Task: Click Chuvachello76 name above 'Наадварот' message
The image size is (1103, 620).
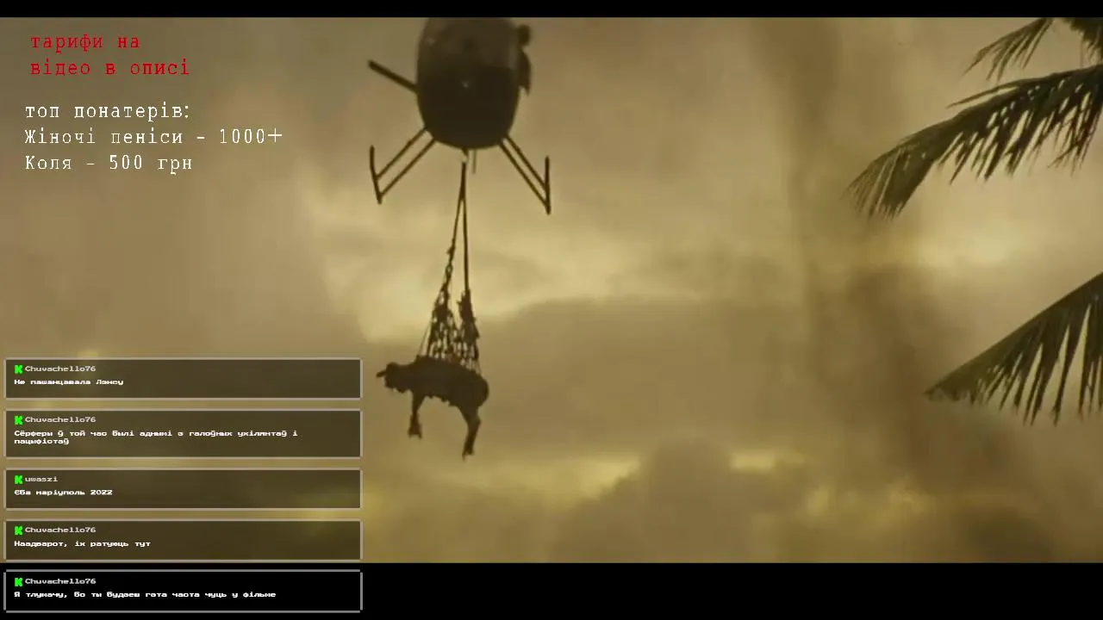Action: pyautogui.click(x=60, y=530)
